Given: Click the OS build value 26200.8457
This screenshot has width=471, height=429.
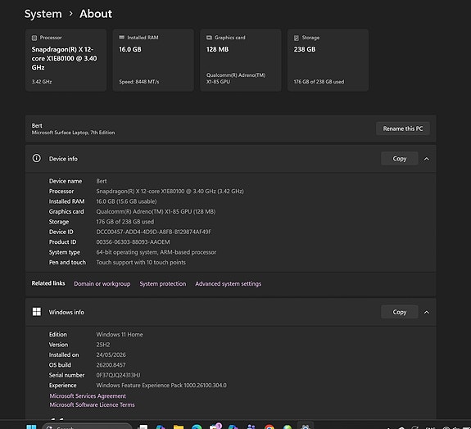Looking at the screenshot, I should pyautogui.click(x=111, y=365).
